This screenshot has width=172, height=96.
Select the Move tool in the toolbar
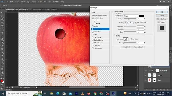pos(2,13)
